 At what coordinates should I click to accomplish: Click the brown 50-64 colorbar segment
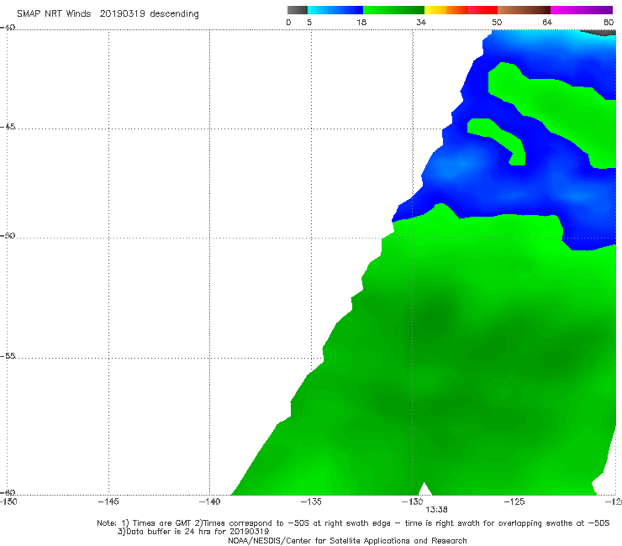tap(524, 10)
